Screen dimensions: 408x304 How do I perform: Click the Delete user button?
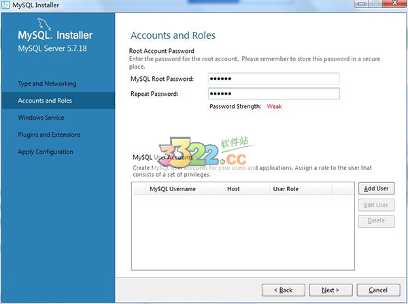376,221
